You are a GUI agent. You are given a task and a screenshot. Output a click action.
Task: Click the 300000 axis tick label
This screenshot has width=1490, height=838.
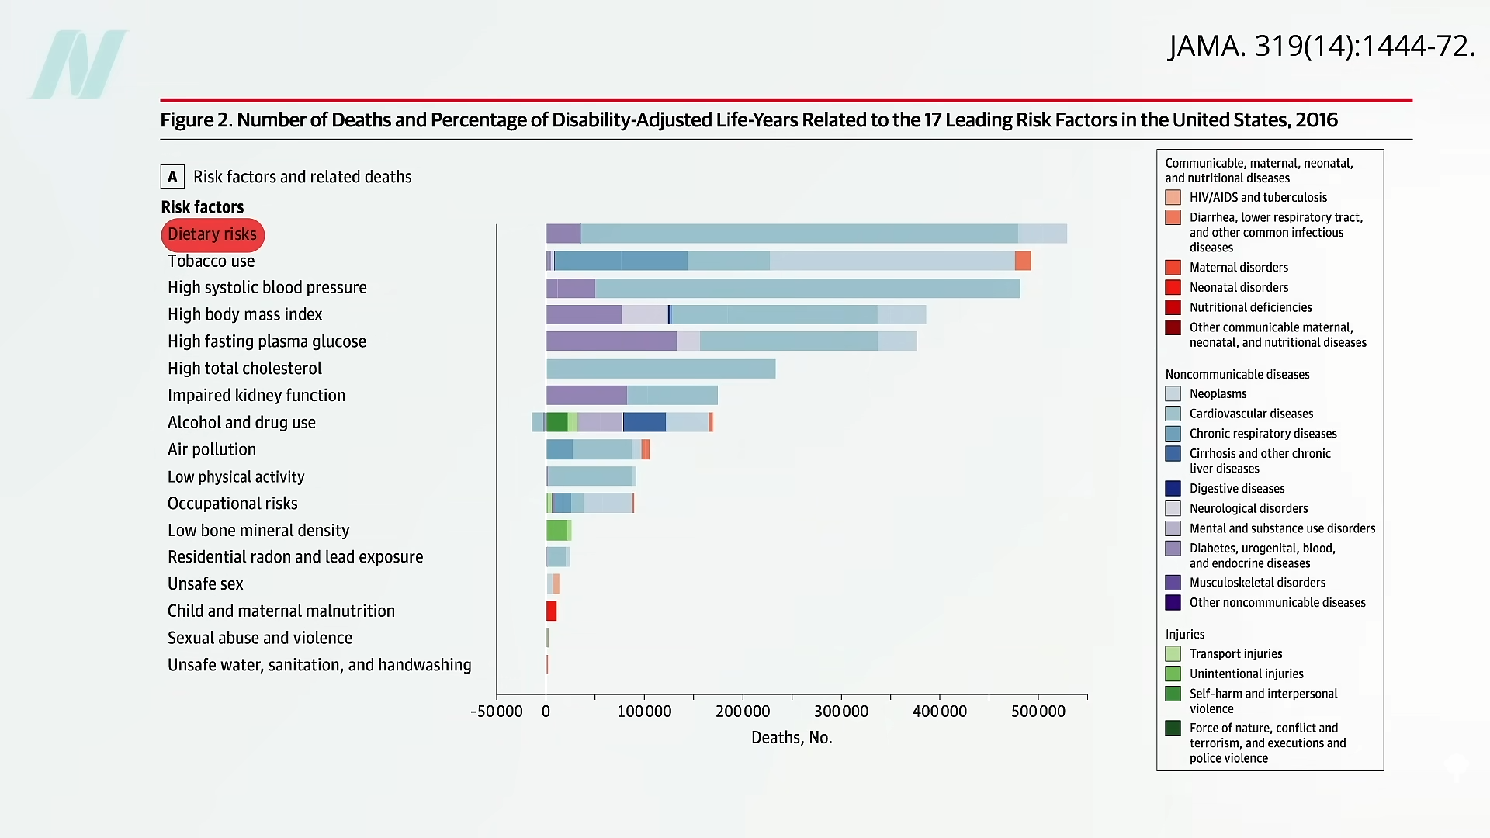840,712
